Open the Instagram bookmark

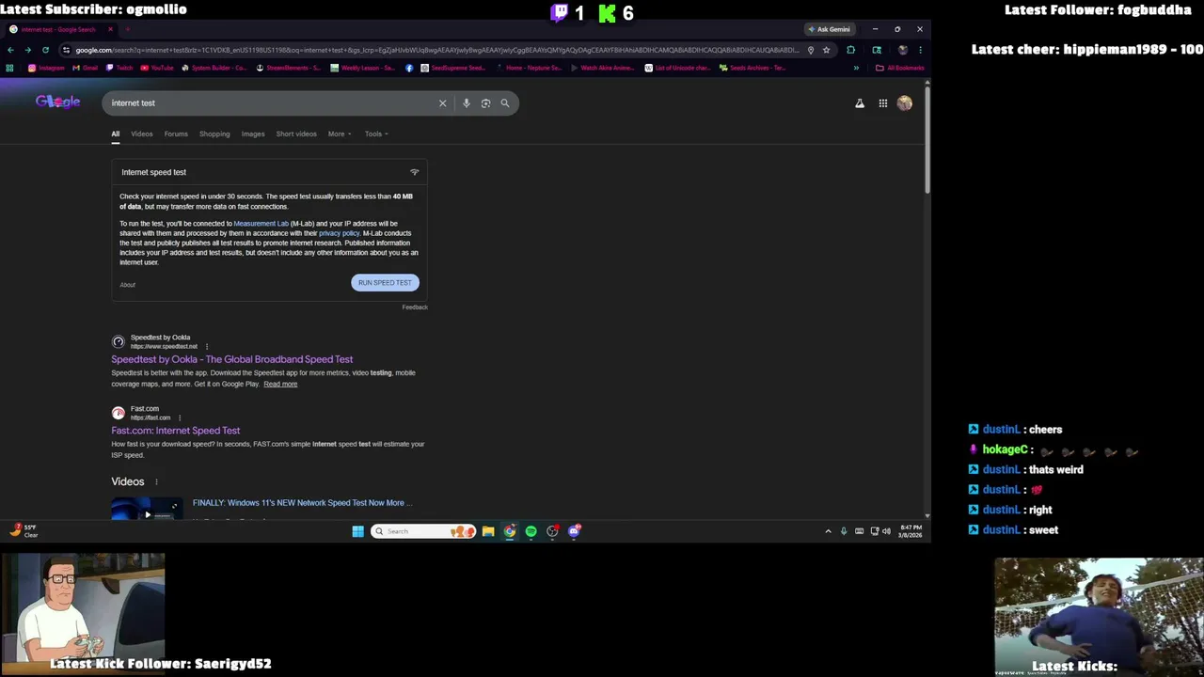click(x=46, y=68)
